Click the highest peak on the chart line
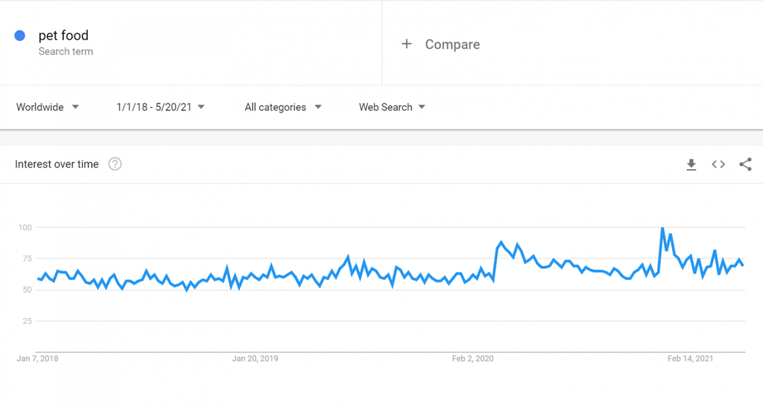 662,228
